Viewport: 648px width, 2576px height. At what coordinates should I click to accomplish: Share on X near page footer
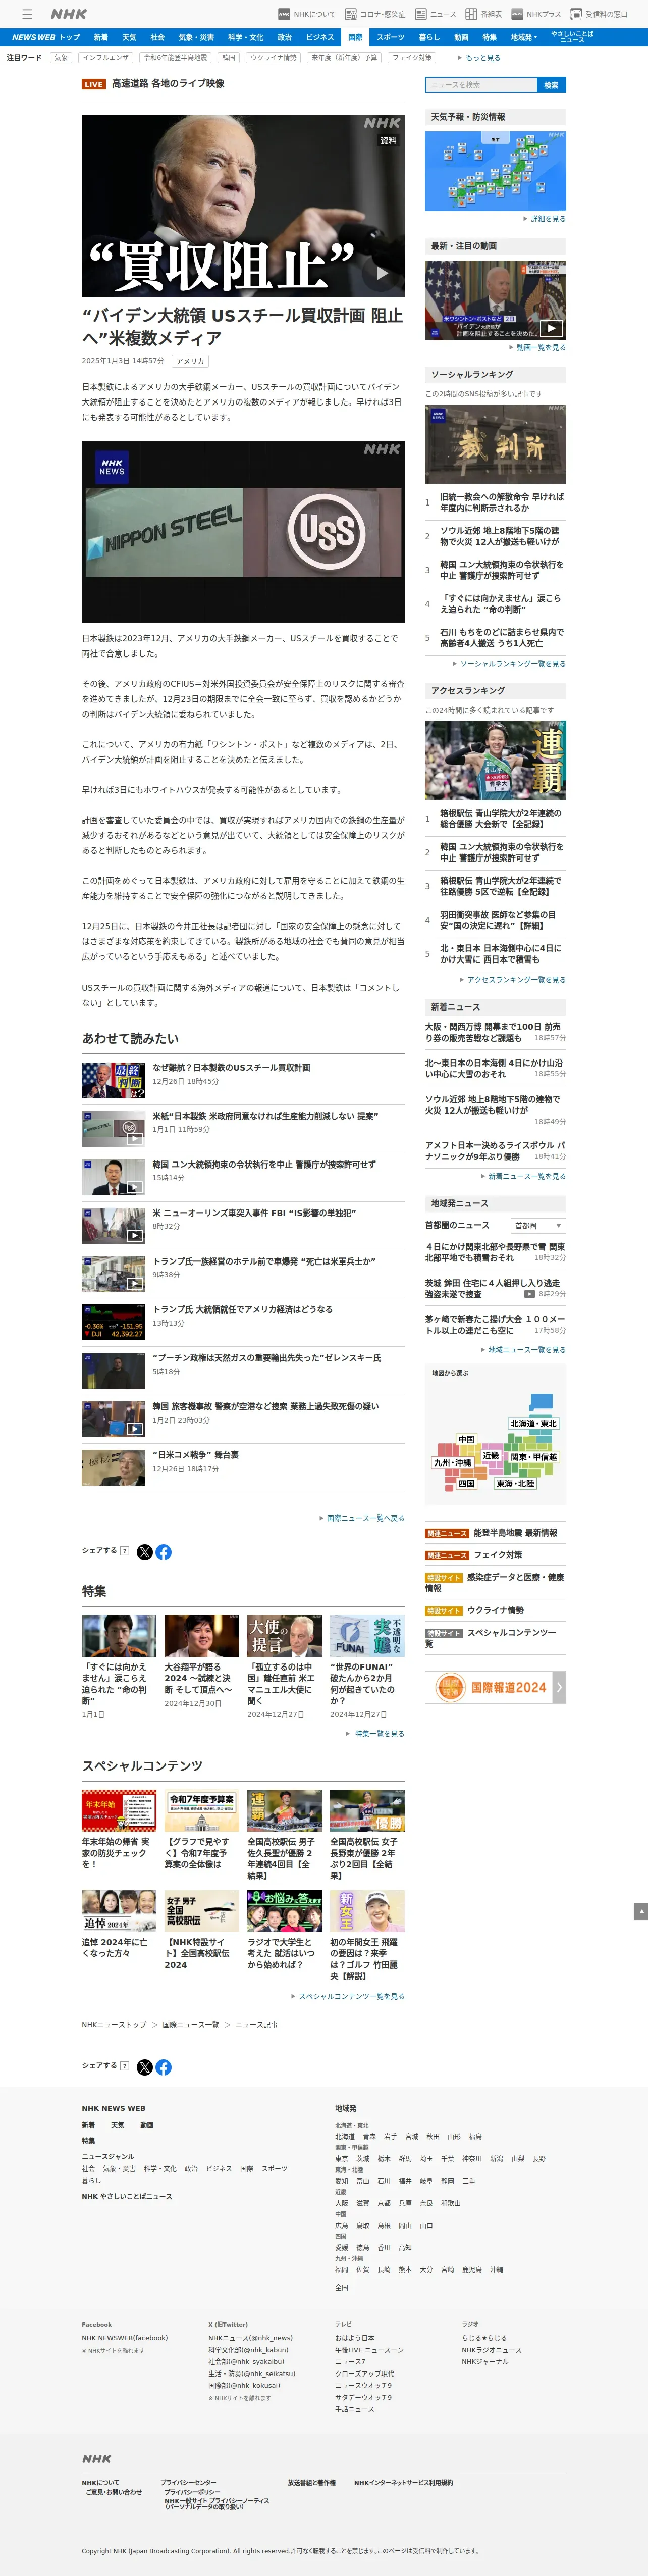(x=144, y=2067)
